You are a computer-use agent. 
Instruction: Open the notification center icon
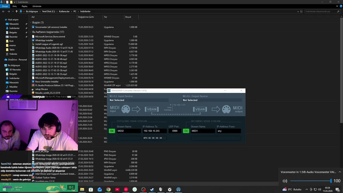coord(338,190)
